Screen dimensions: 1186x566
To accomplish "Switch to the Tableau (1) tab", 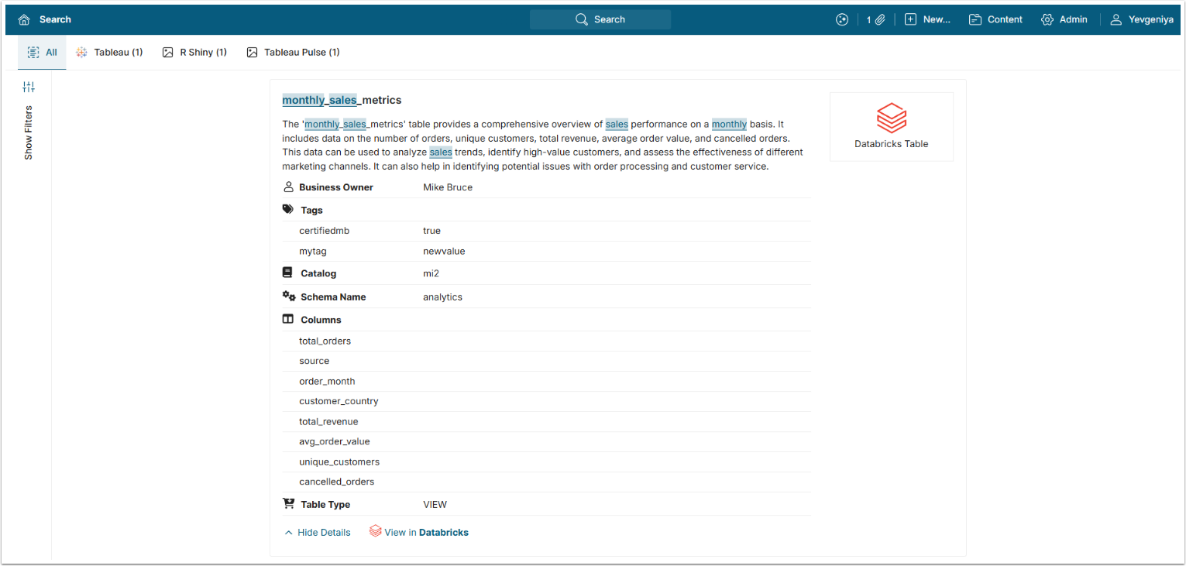I will (109, 52).
